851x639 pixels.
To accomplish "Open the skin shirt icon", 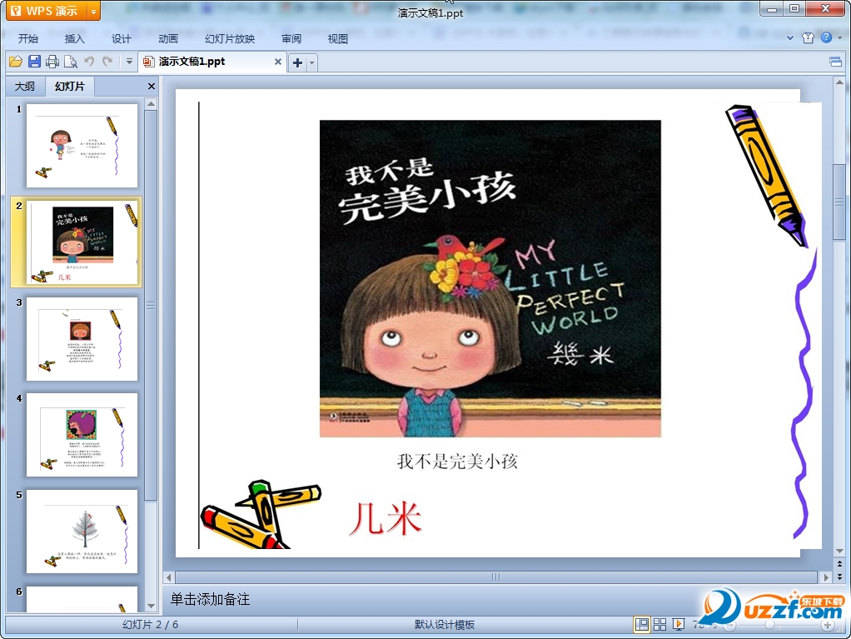I will (x=809, y=37).
